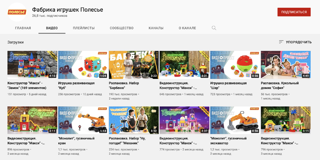Click the Полесье channel avatar logo
This screenshot has height=160, width=320.
[x=17, y=12]
